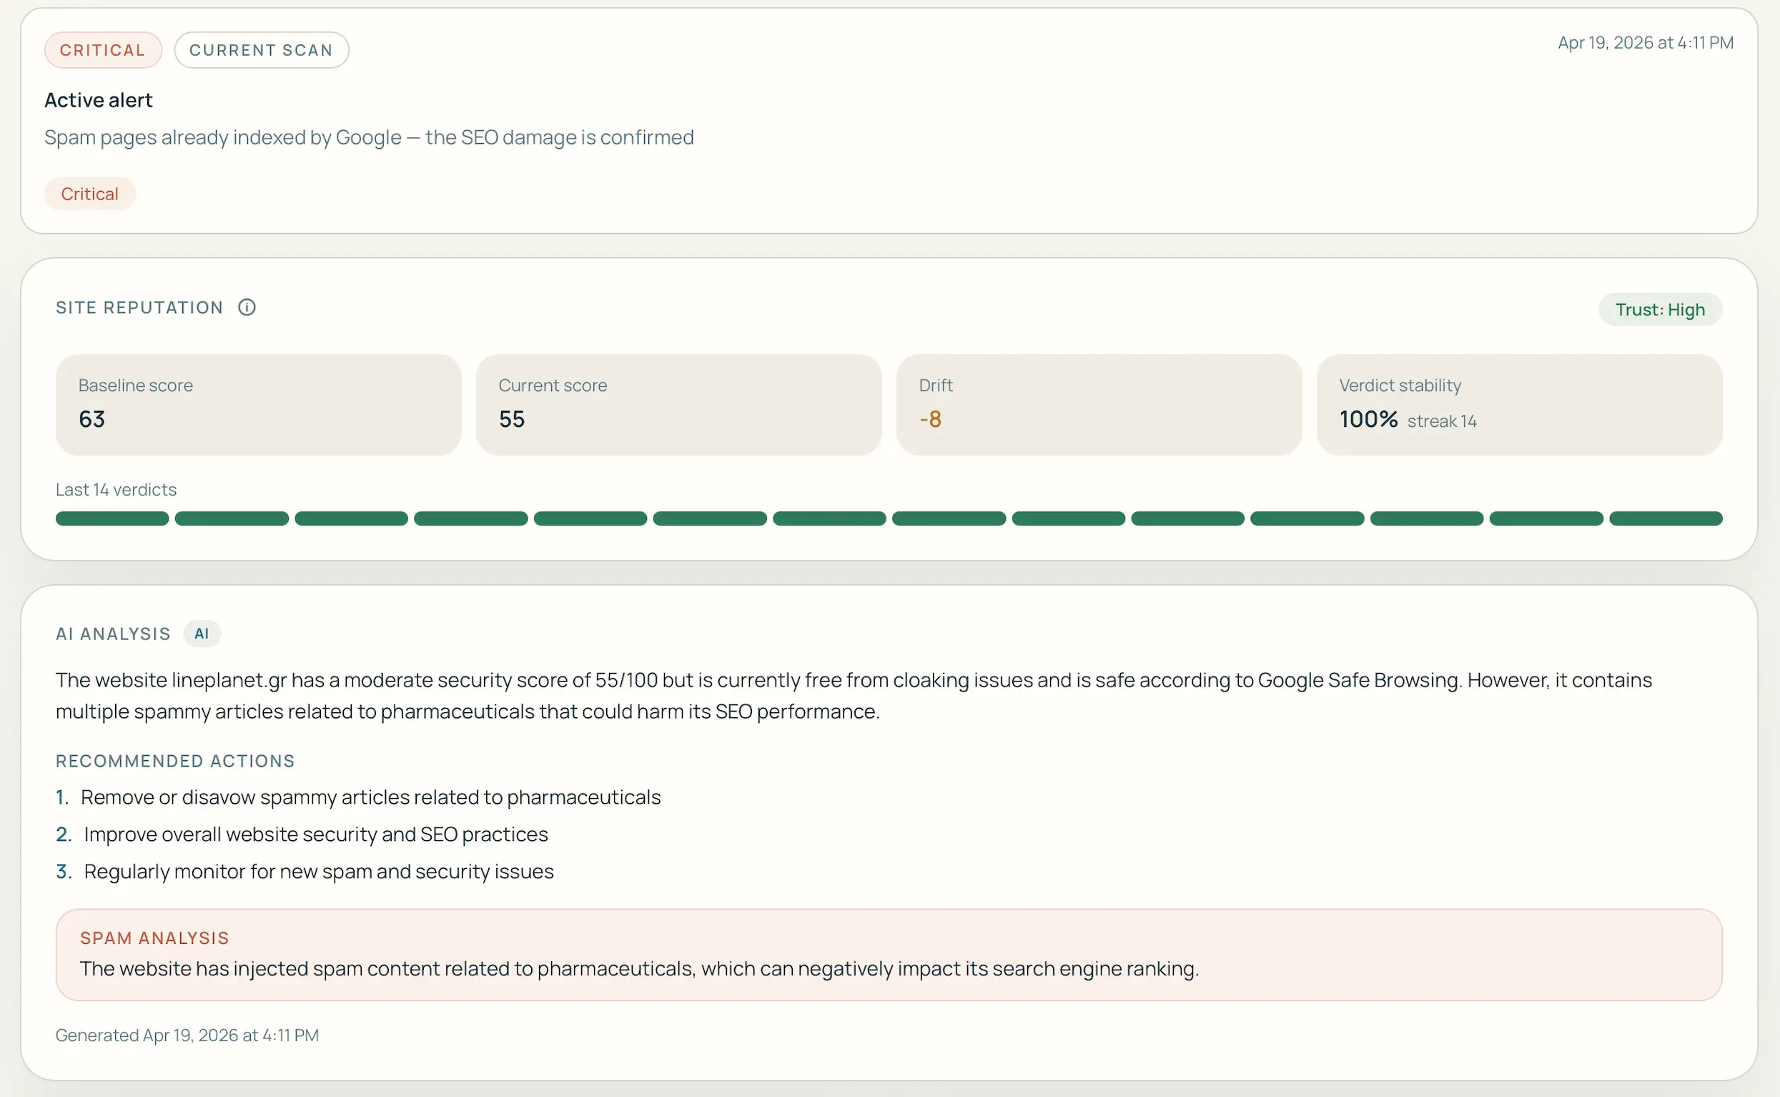Click the info icon beside Site Reputation
Image resolution: width=1780 pixels, height=1097 pixels.
[247, 308]
